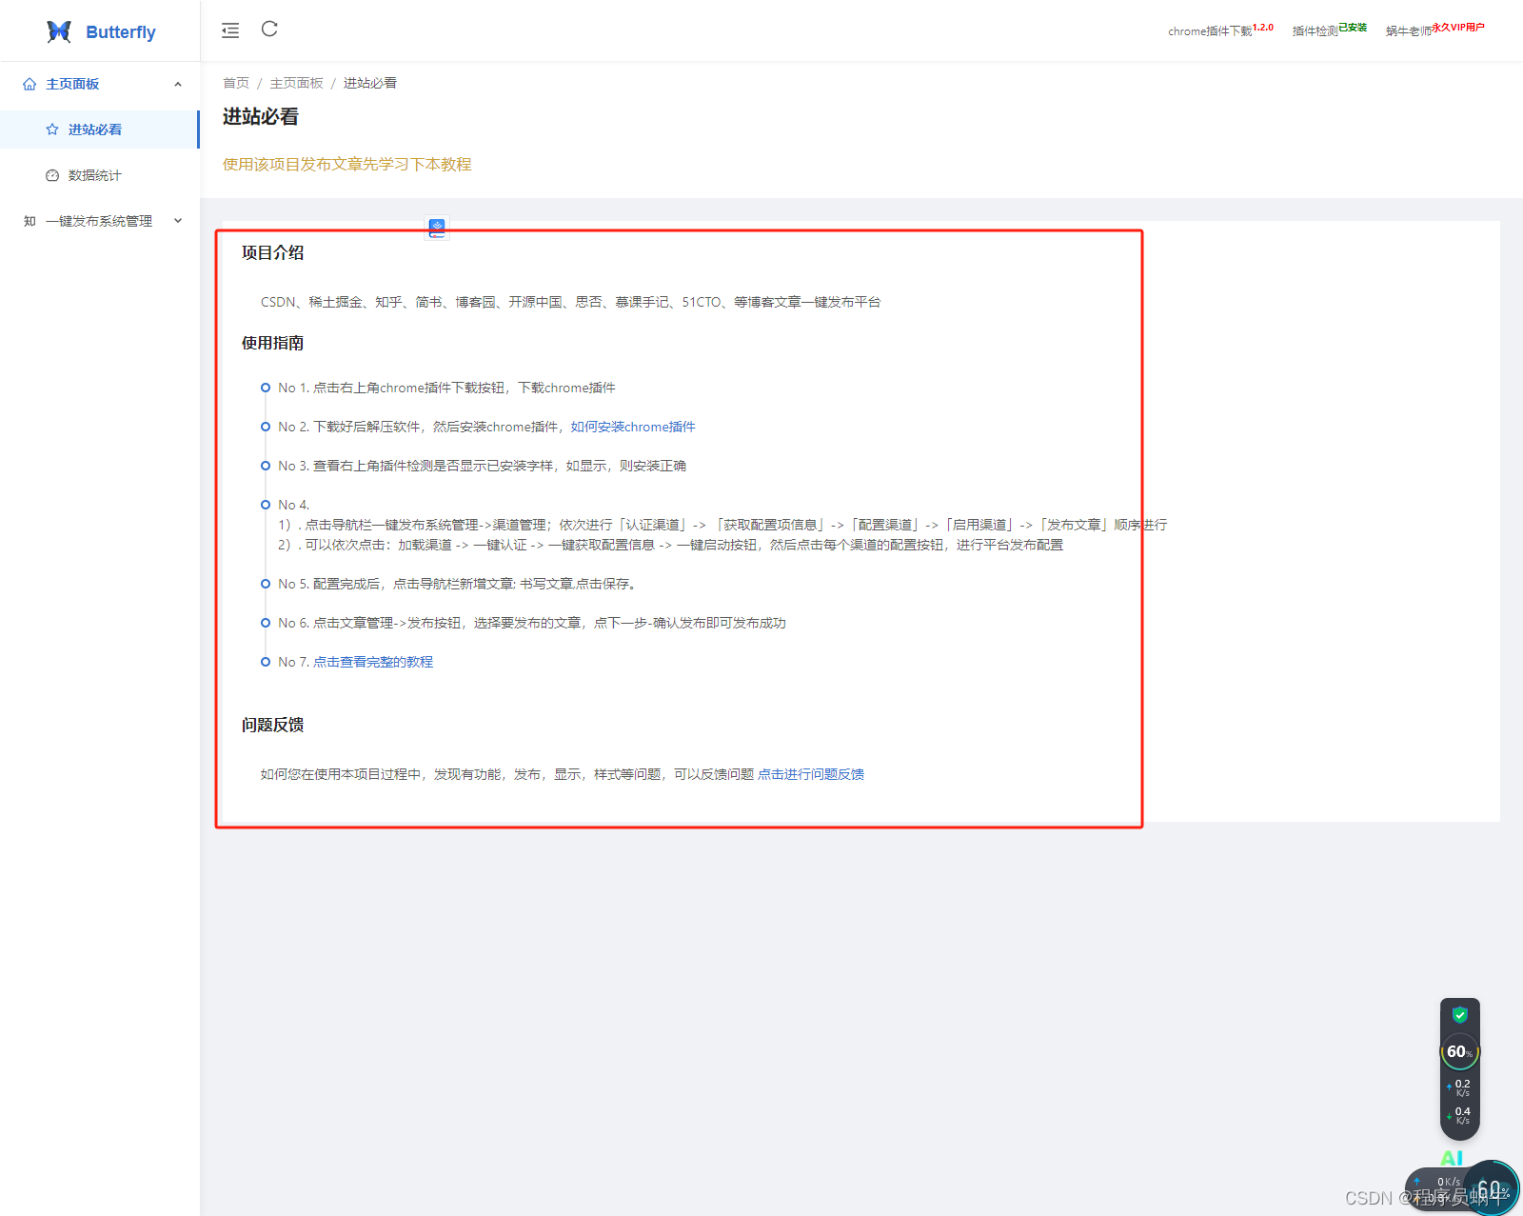The height and width of the screenshot is (1216, 1523).
Task: Click the No 1. timeline step text
Action: coord(446,388)
